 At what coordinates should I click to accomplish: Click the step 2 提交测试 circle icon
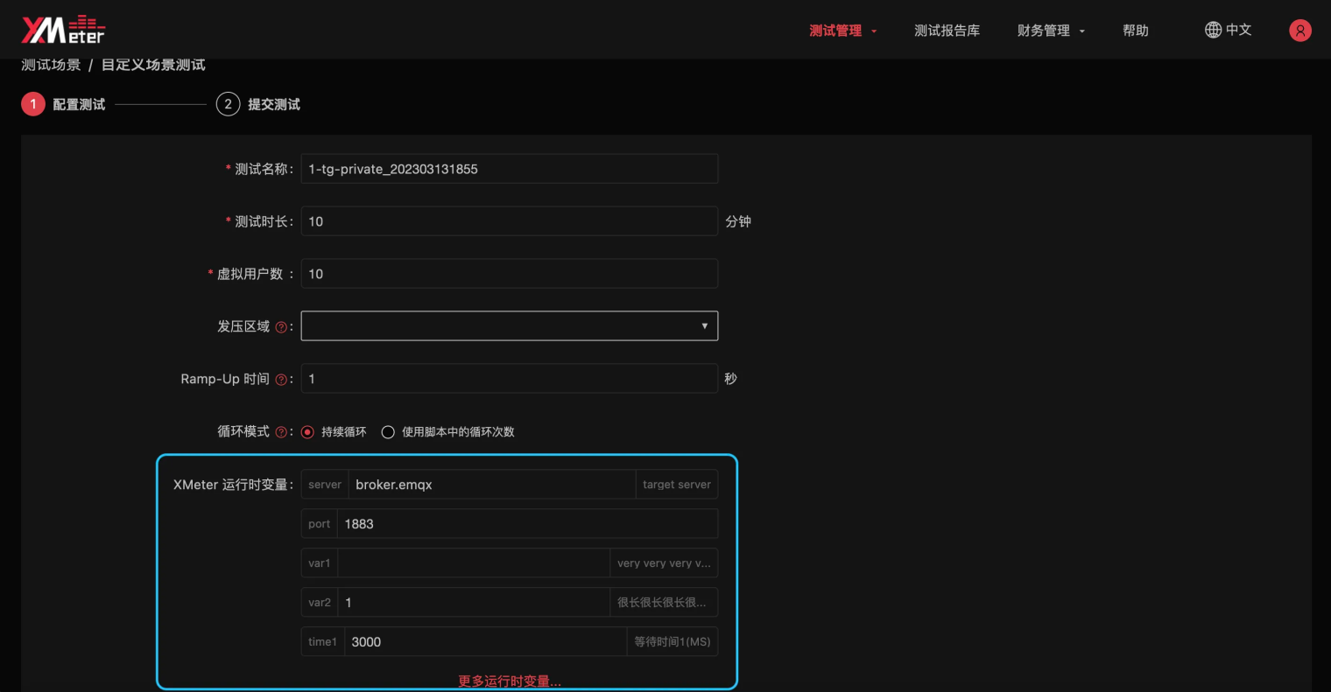(228, 103)
